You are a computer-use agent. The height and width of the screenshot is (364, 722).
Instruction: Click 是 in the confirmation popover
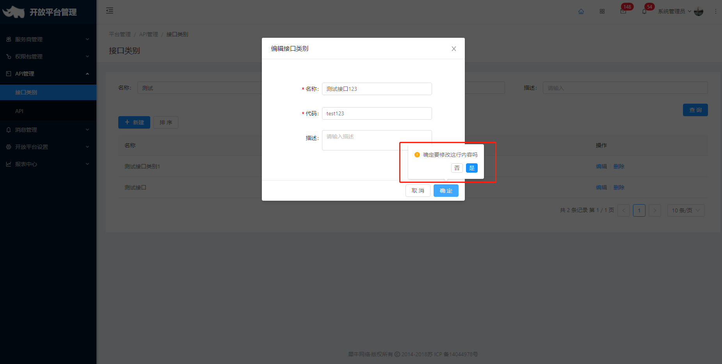click(x=472, y=168)
